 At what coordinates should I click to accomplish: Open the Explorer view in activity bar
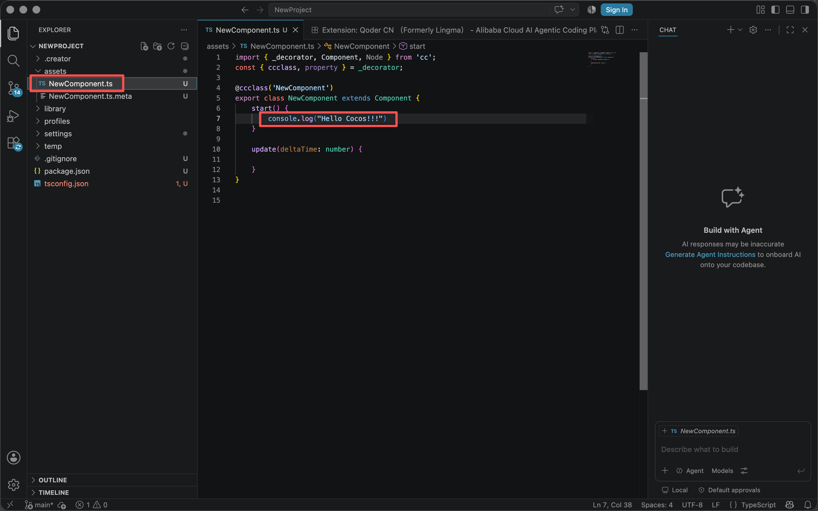13,33
